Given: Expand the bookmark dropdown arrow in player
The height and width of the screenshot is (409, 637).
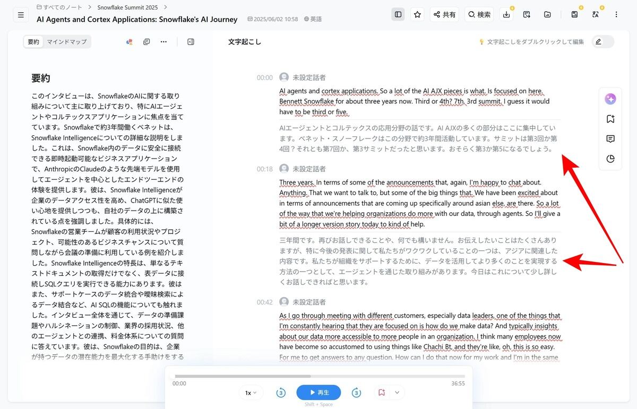Looking at the screenshot, I should (x=397, y=393).
